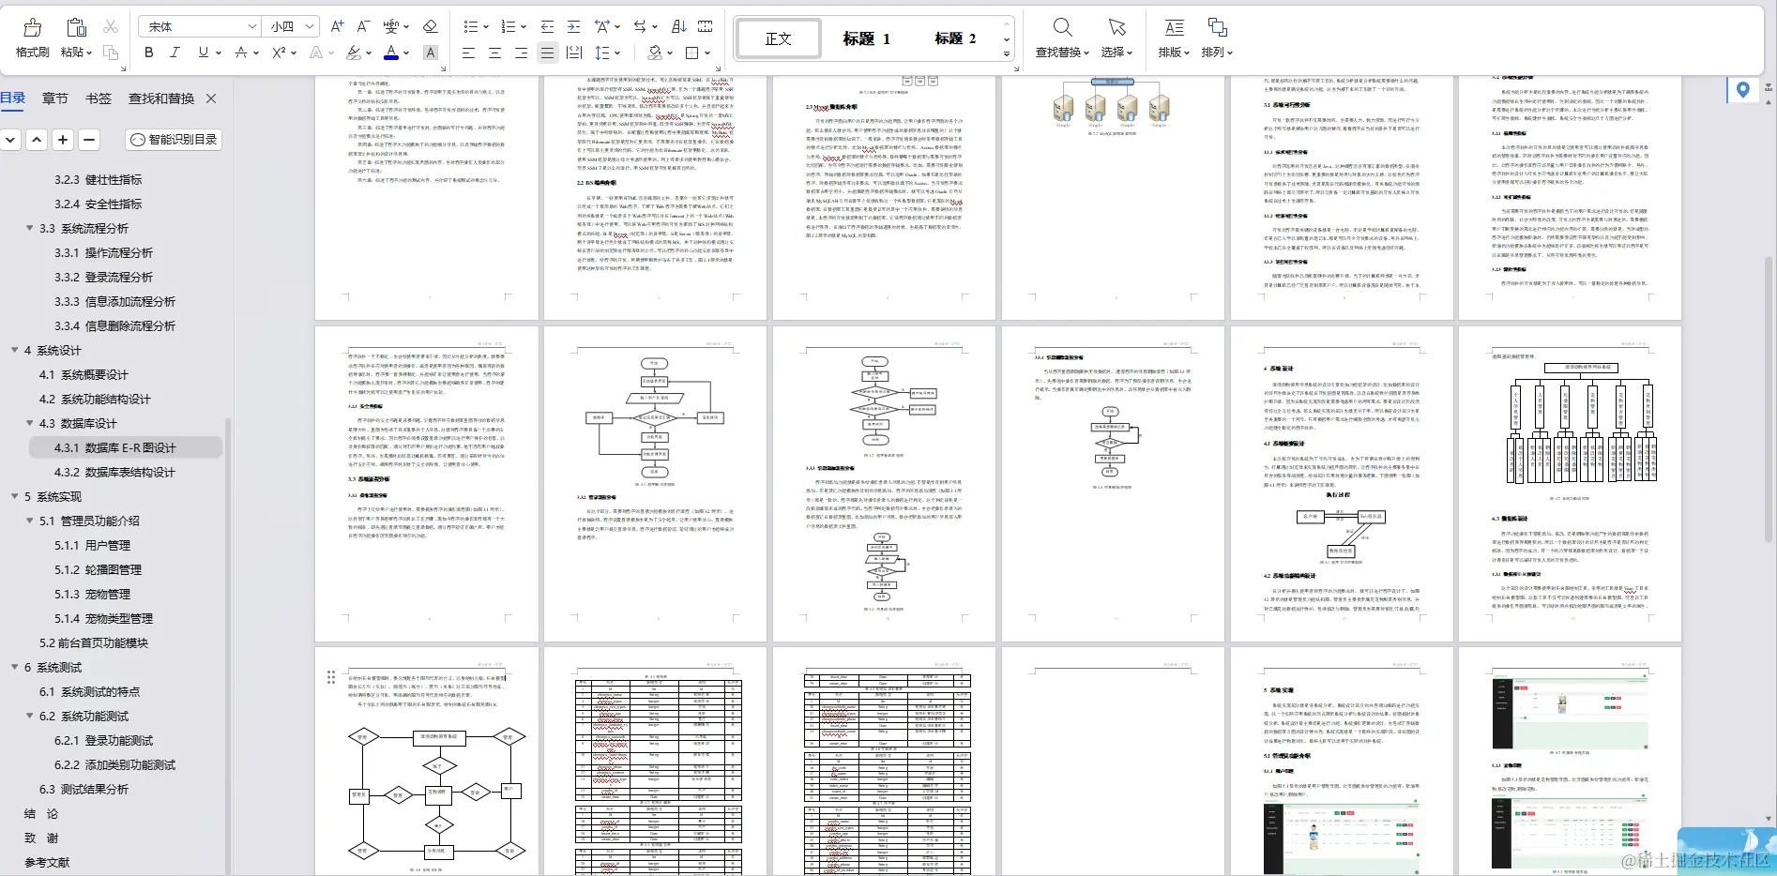Collapse the 3.3 系统流程分析 tree node
Image resolution: width=1777 pixels, height=876 pixels.
point(30,228)
